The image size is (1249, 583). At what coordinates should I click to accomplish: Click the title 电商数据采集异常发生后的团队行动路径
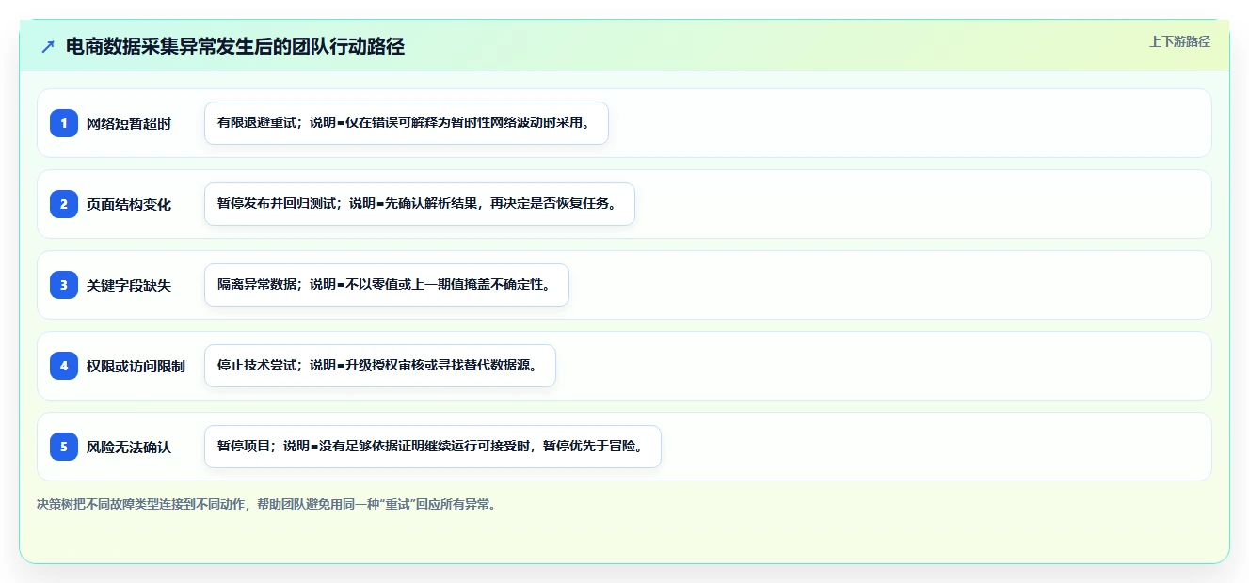pos(235,47)
